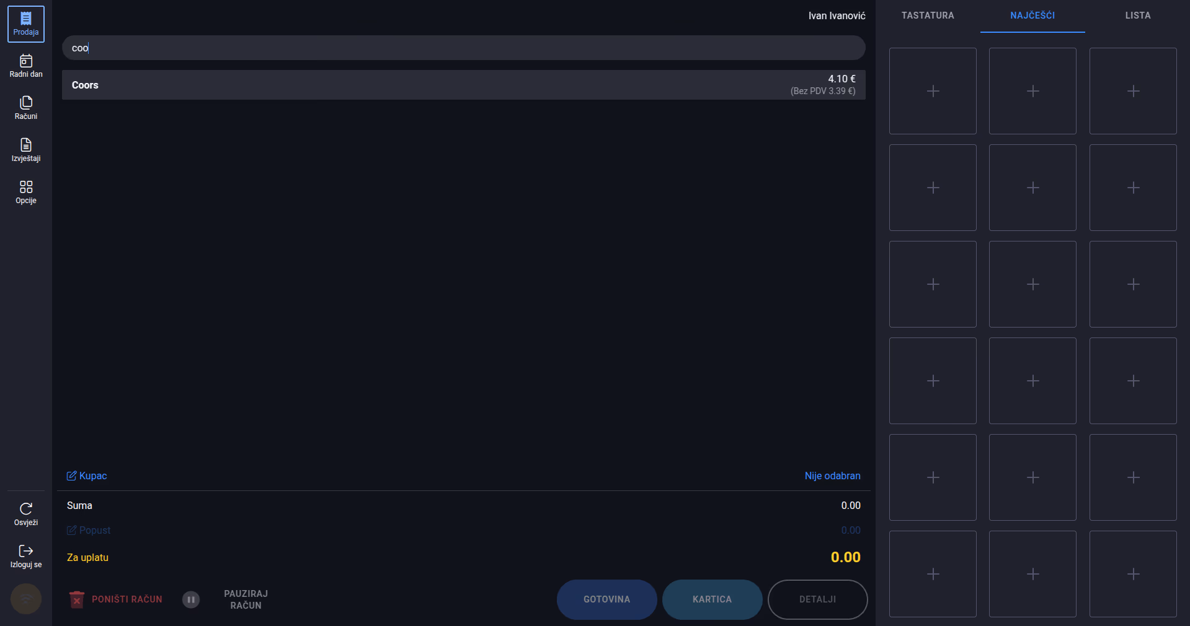Screen dimensions: 1190x626
Task: Click the Kupac edit link
Action: [x=87, y=476]
